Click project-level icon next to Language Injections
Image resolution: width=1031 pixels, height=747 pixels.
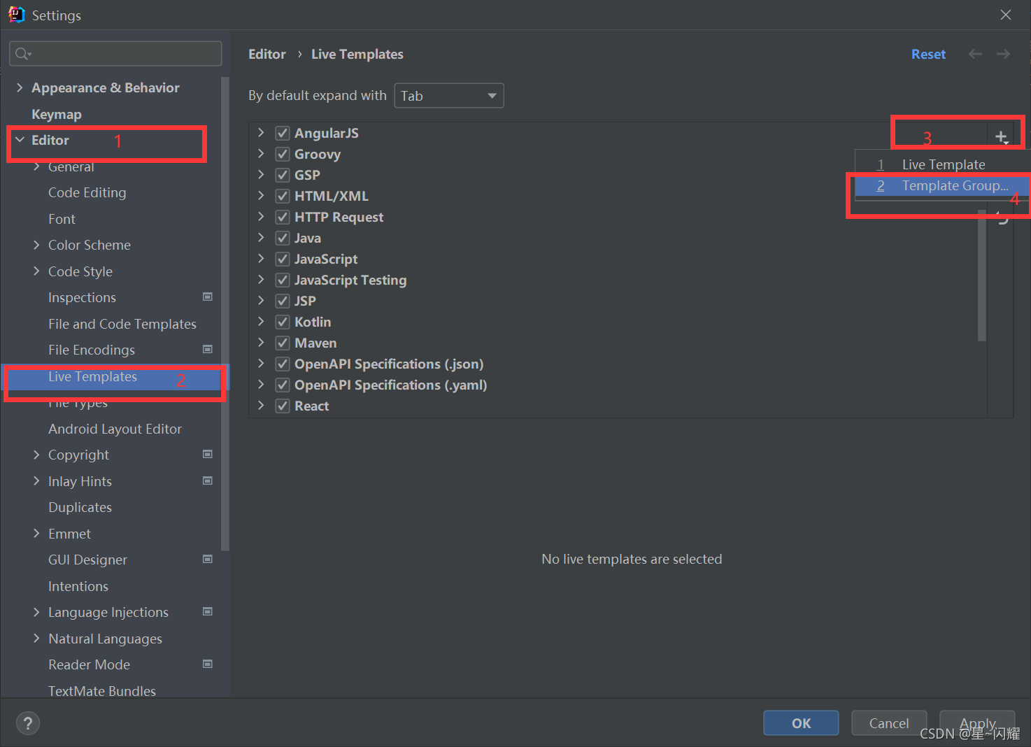[x=208, y=611]
